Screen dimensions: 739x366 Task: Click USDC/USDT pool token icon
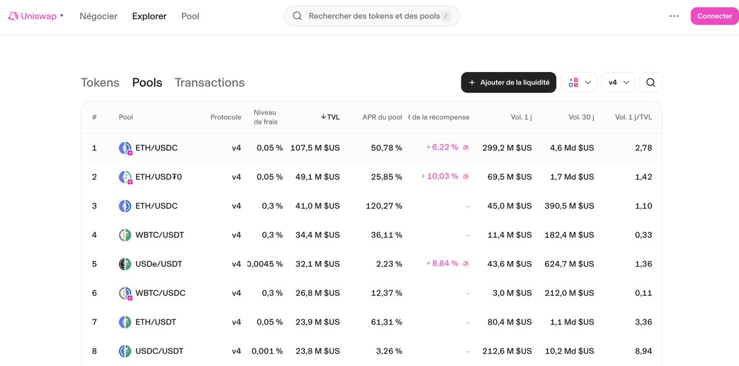125,351
